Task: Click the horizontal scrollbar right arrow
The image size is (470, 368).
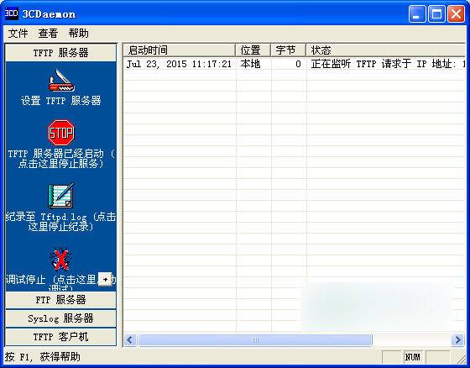Action: 457,340
